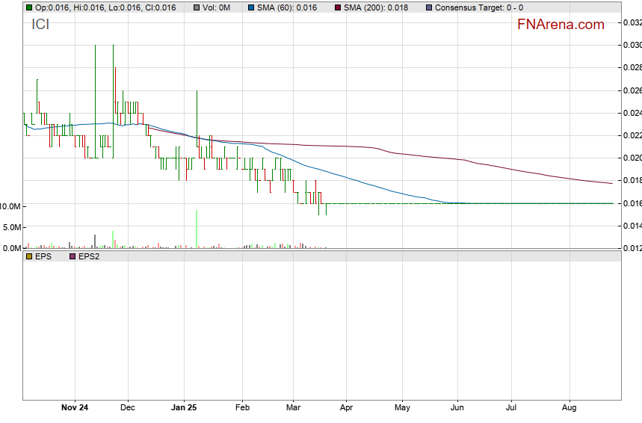Click the yellow EPS legend square
This screenshot has width=642, height=423.
(x=29, y=256)
